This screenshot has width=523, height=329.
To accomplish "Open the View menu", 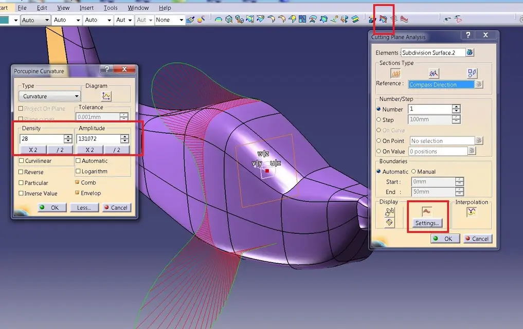I will (63, 8).
